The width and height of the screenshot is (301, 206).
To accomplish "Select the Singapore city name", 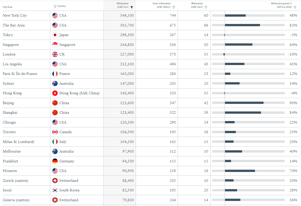I will click(11, 44).
